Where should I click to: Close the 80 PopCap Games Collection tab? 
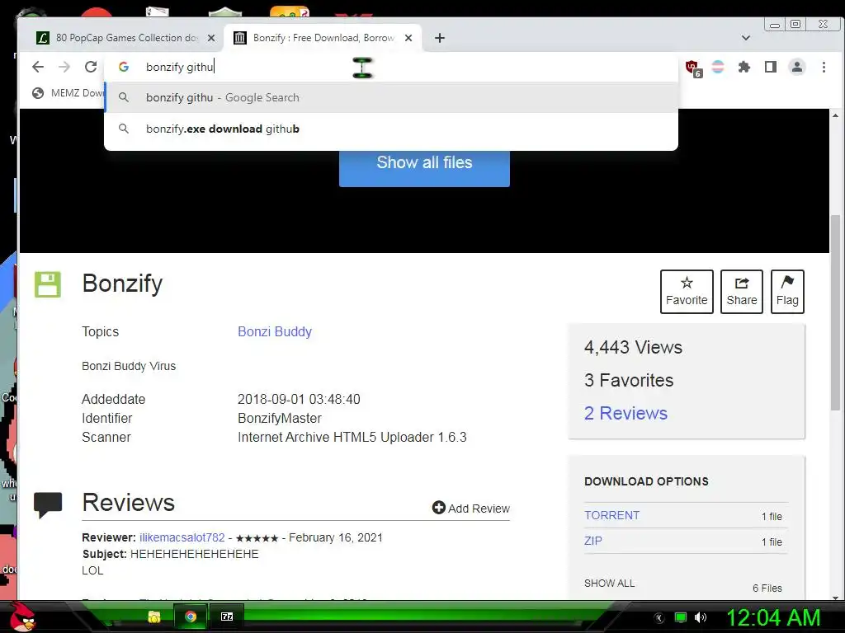tap(211, 38)
